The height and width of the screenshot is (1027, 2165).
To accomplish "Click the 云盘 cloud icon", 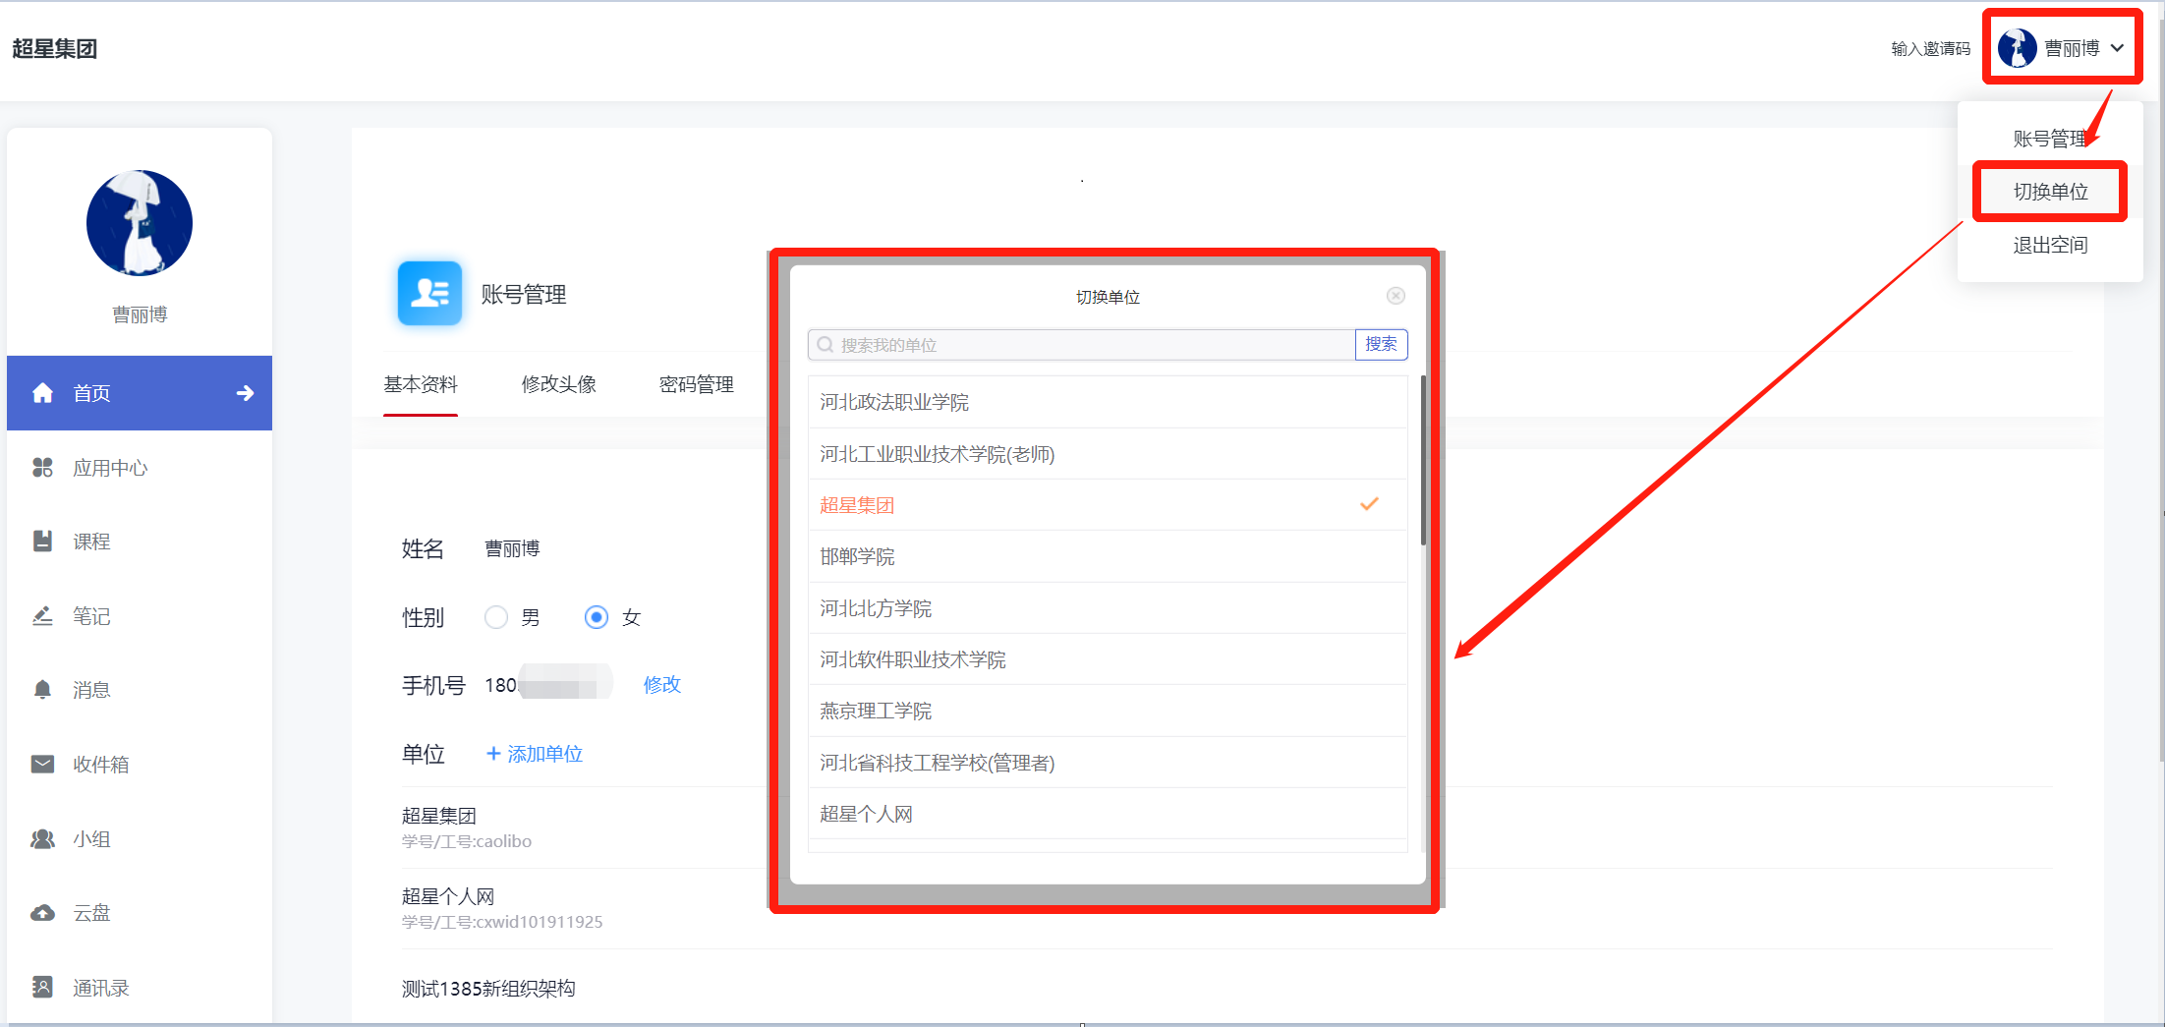I will pyautogui.click(x=42, y=913).
